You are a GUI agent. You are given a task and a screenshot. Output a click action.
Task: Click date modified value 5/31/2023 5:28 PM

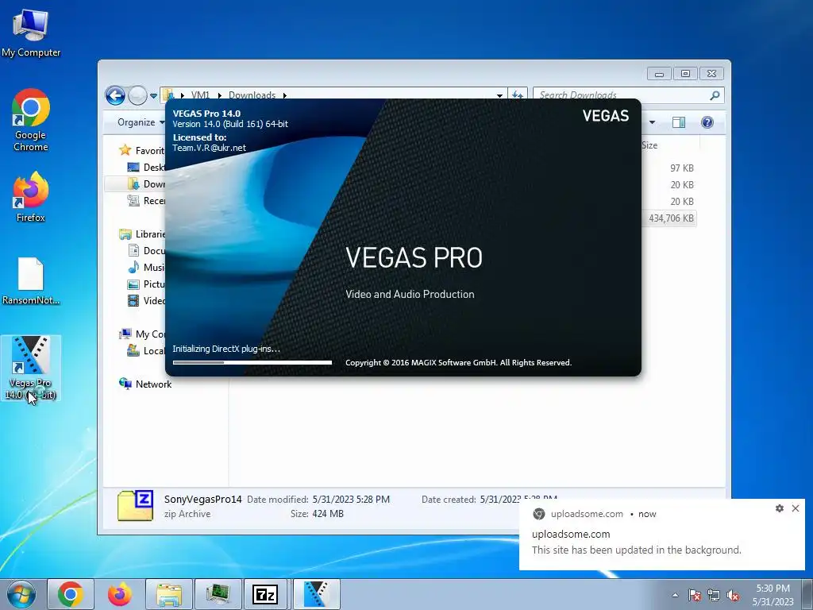click(351, 499)
